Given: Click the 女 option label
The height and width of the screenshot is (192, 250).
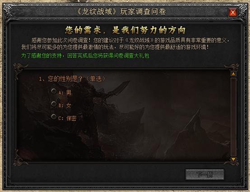Looking at the screenshot, I should 69,106.
